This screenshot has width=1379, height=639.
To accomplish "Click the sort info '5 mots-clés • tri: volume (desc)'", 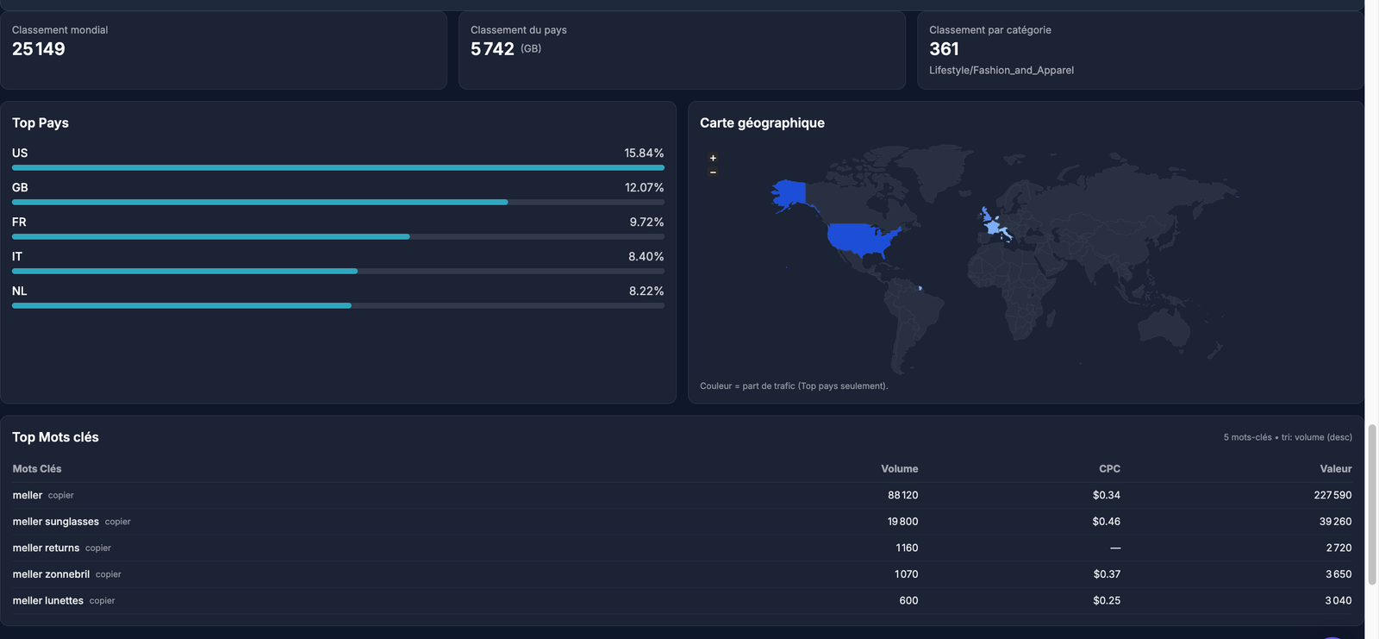I will (1288, 437).
